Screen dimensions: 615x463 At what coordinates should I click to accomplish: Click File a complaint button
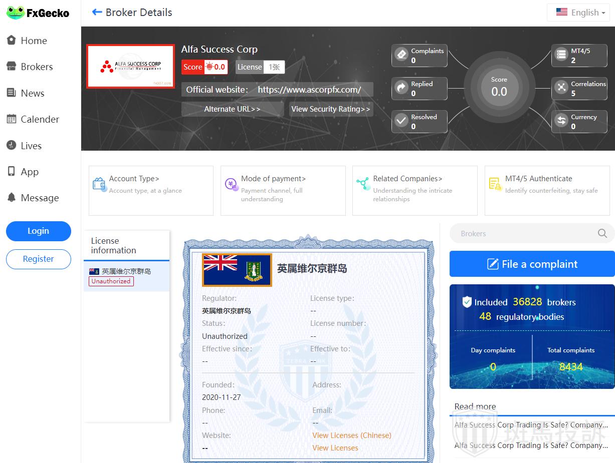tap(532, 264)
